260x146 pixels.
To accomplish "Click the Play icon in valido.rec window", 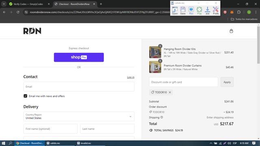I will tap(199, 11).
